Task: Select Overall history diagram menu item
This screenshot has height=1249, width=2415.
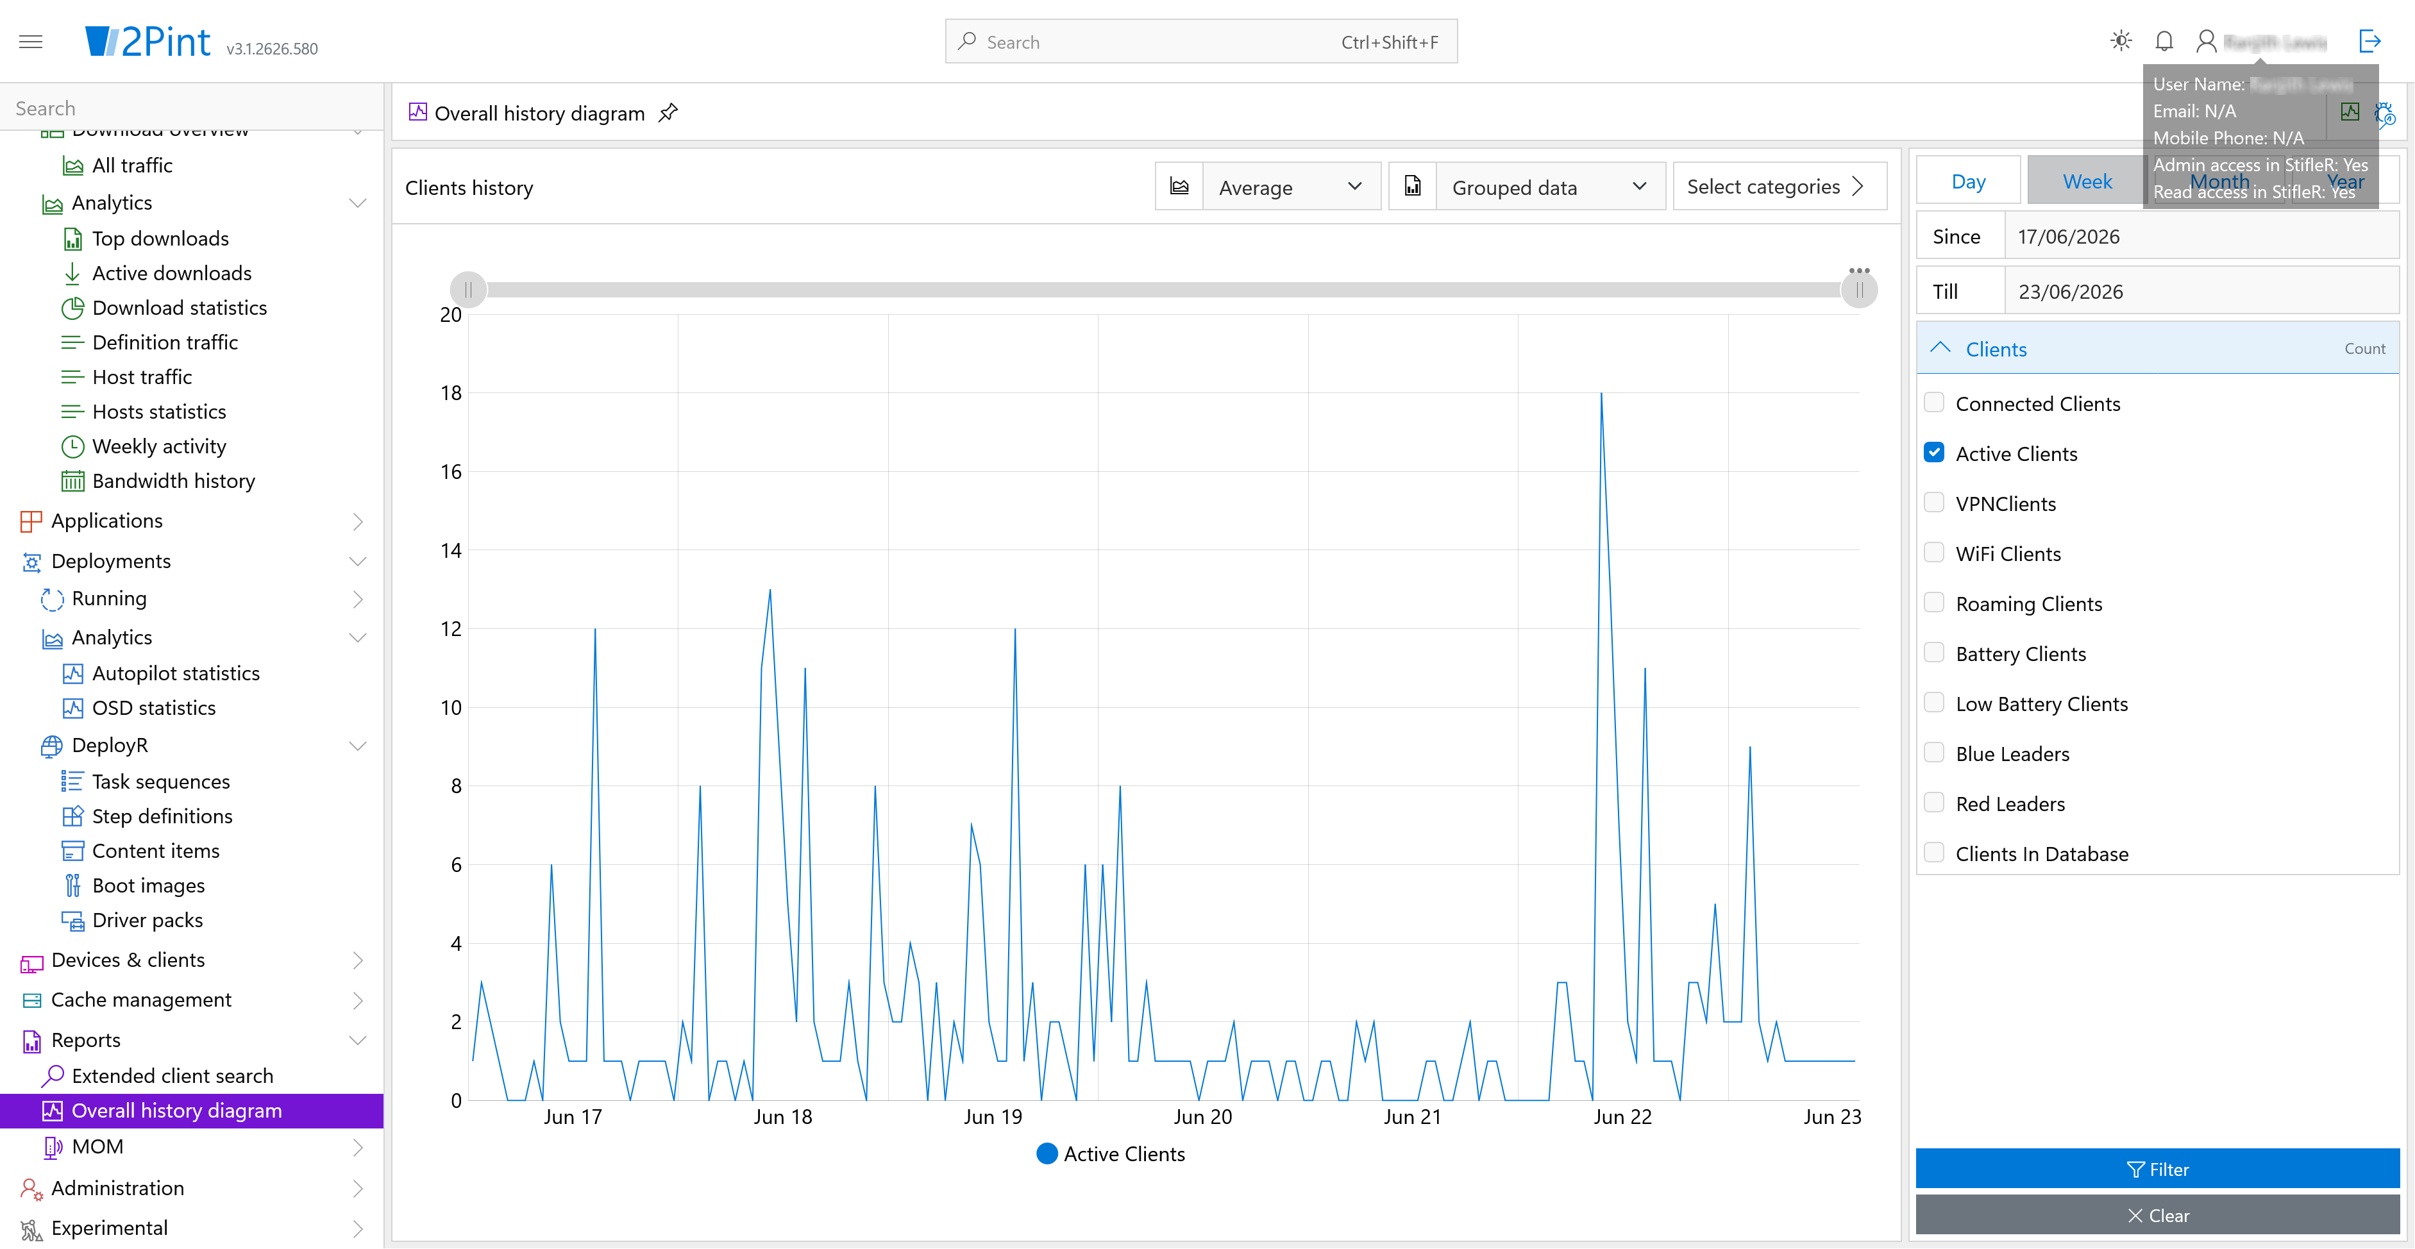Action: pos(191,1111)
